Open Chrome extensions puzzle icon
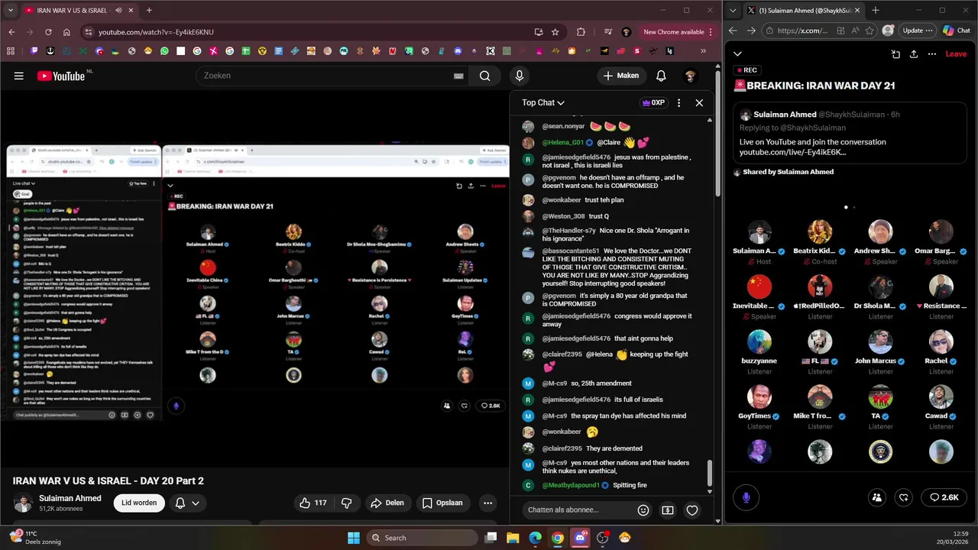 click(x=581, y=32)
